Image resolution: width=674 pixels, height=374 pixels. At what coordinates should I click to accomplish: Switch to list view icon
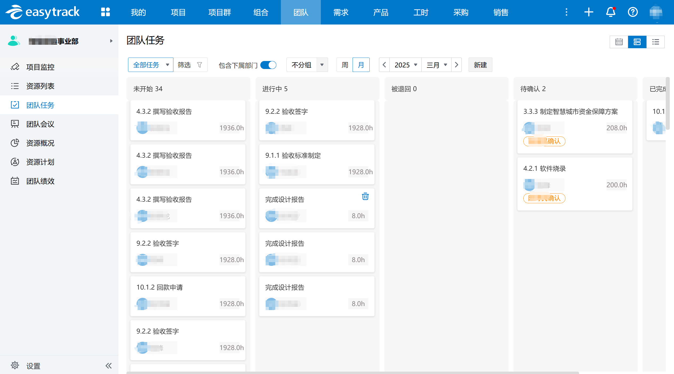655,42
